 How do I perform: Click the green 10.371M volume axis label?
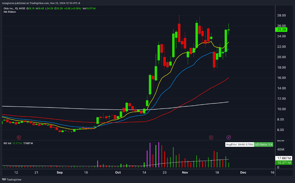pyautogui.click(x=284, y=163)
